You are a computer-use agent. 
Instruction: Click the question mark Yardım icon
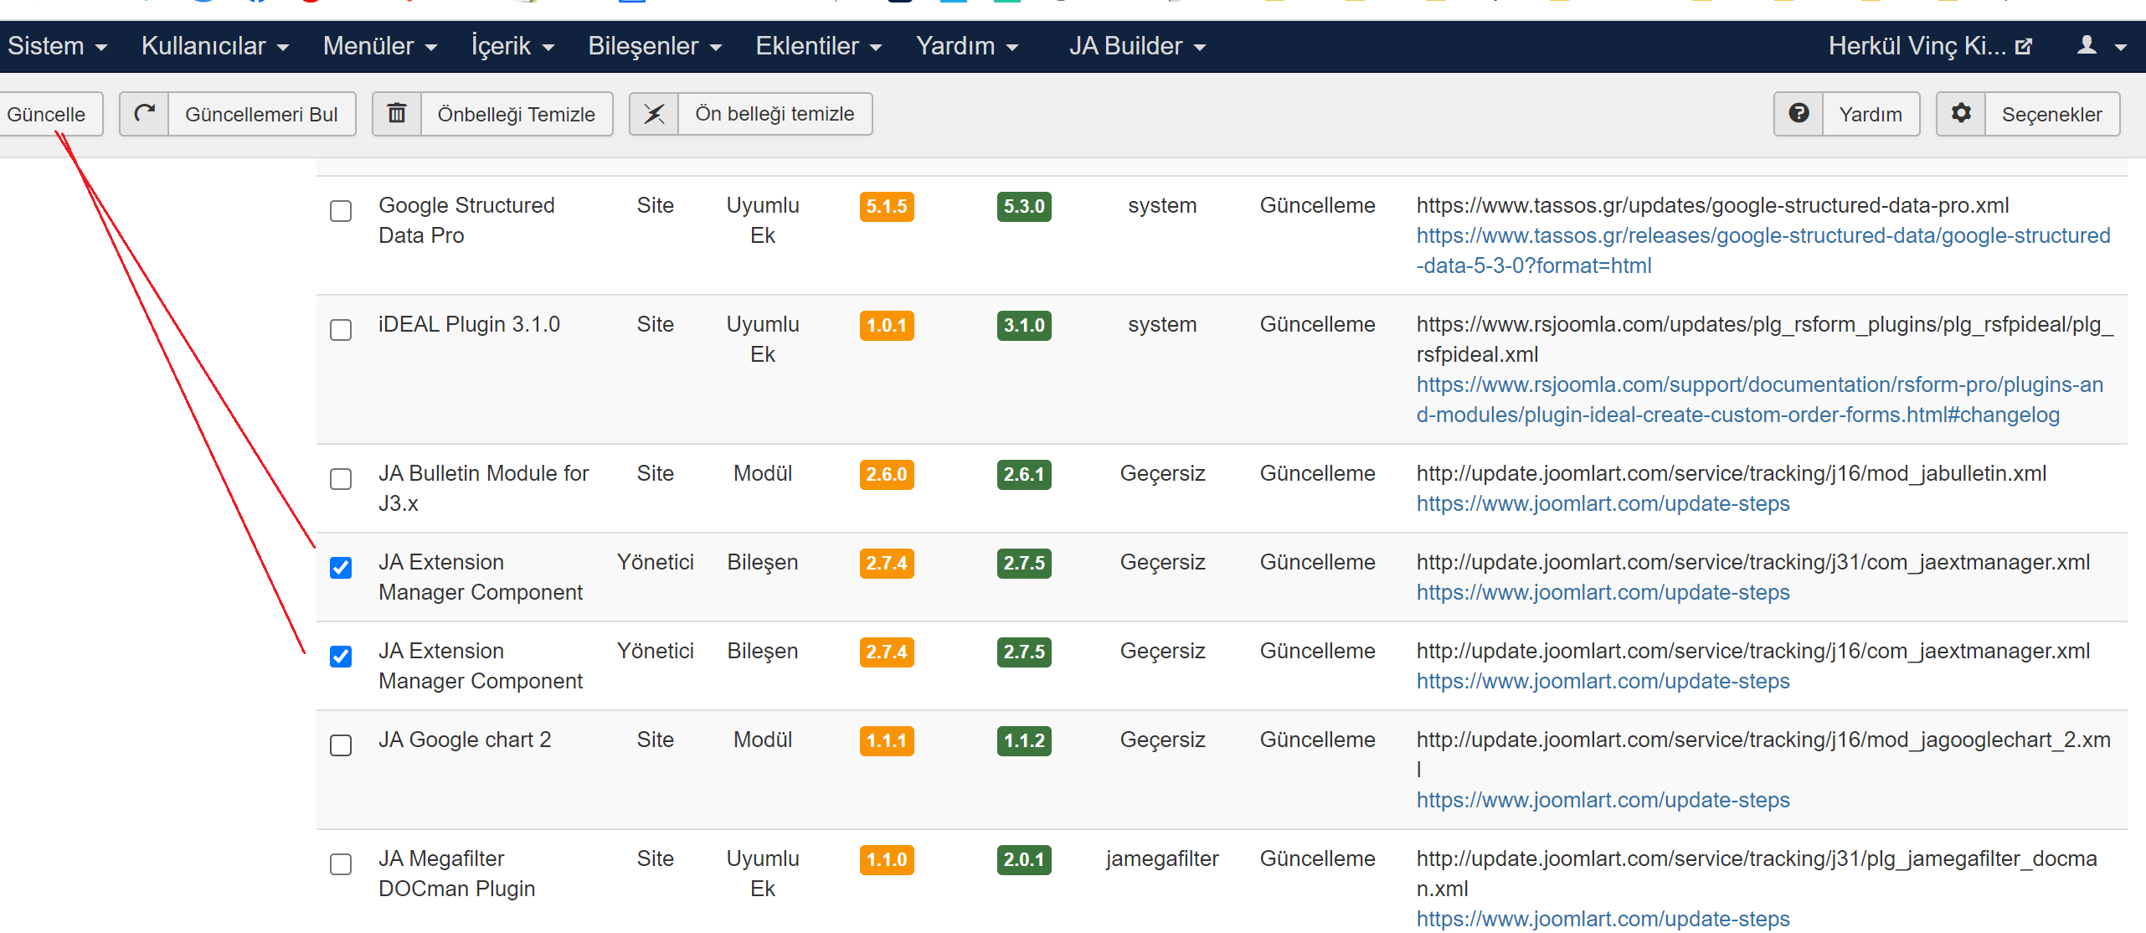click(1799, 114)
